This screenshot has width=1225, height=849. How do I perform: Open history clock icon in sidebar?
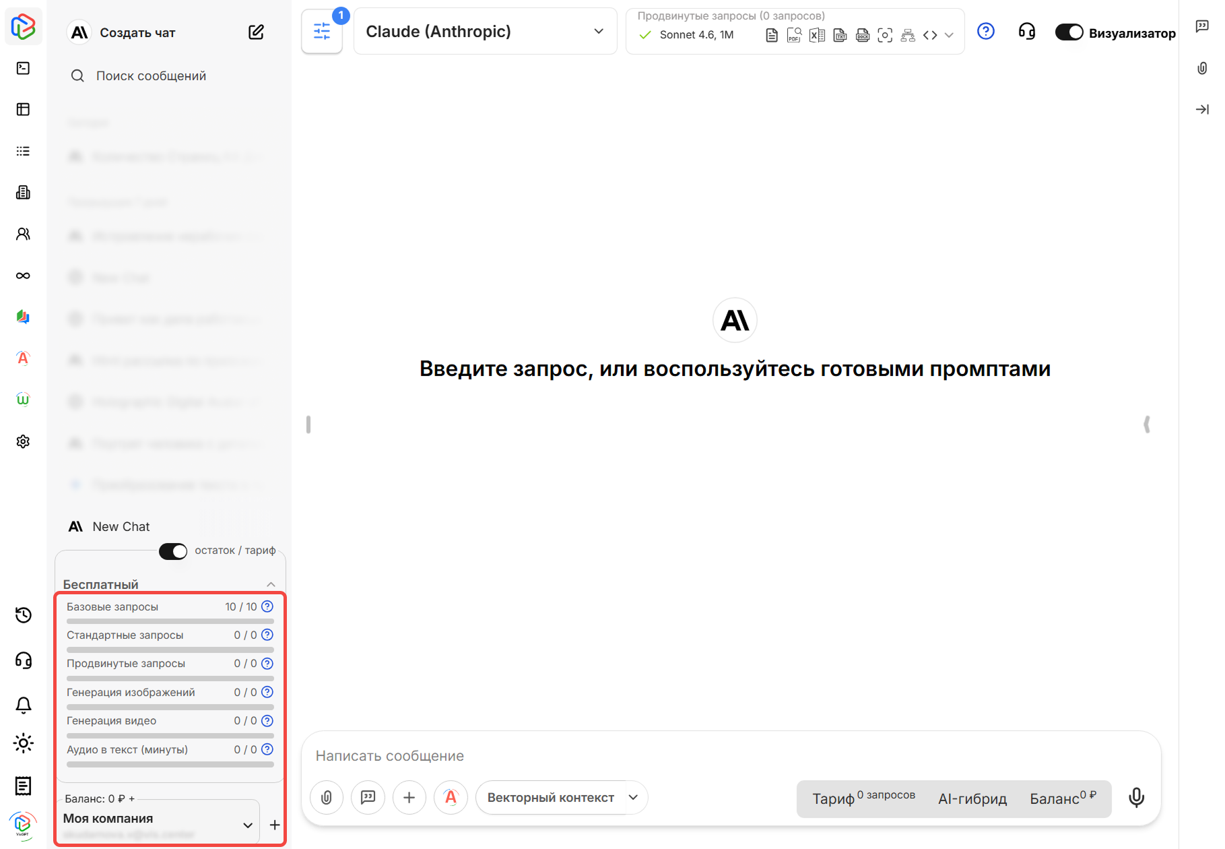[x=24, y=615]
